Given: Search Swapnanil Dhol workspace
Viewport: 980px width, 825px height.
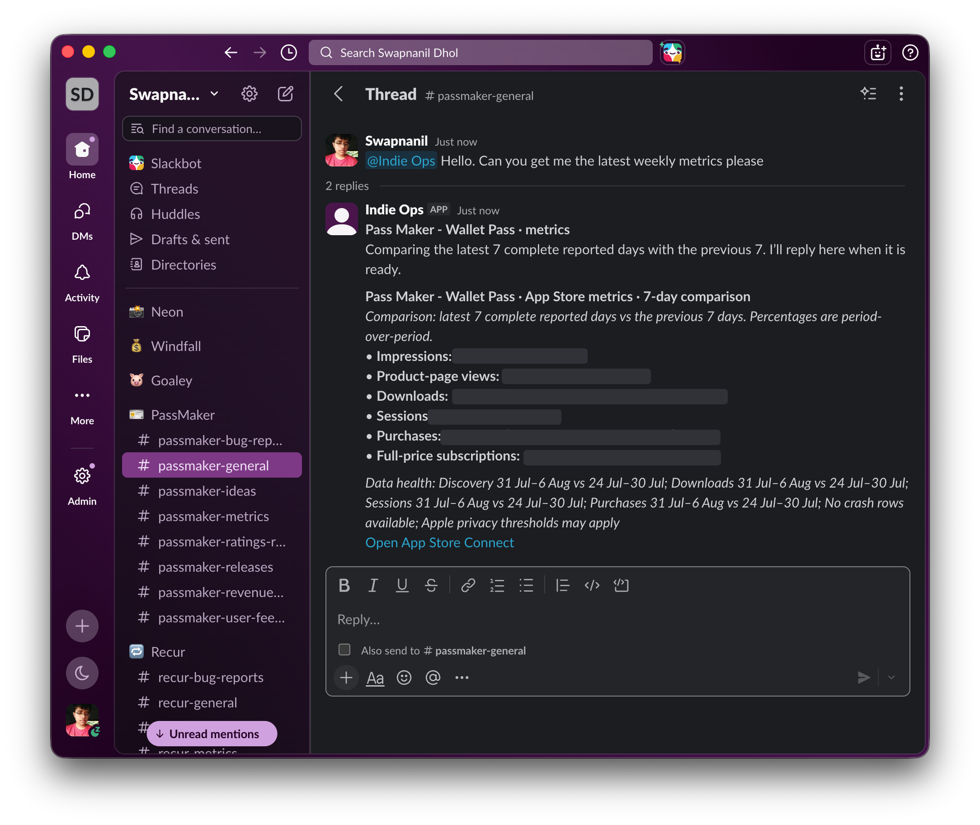Looking at the screenshot, I should coord(481,52).
